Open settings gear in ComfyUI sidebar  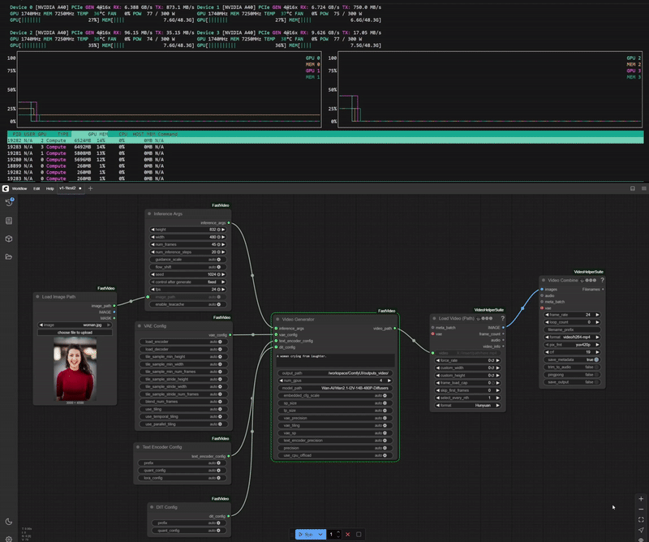tap(9, 539)
